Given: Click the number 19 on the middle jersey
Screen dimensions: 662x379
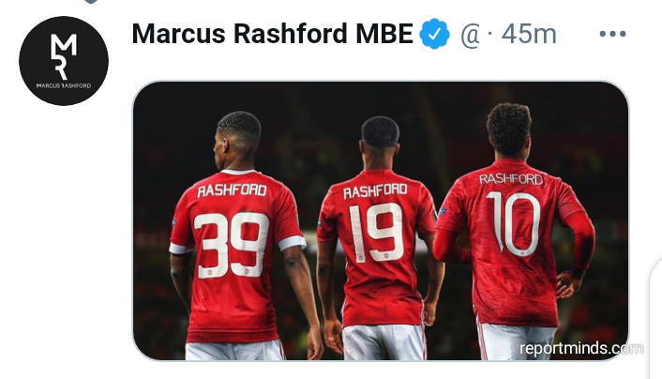Looking at the screenshot, I should tap(377, 233).
